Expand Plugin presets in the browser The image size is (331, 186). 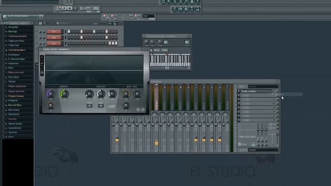pos(16,91)
